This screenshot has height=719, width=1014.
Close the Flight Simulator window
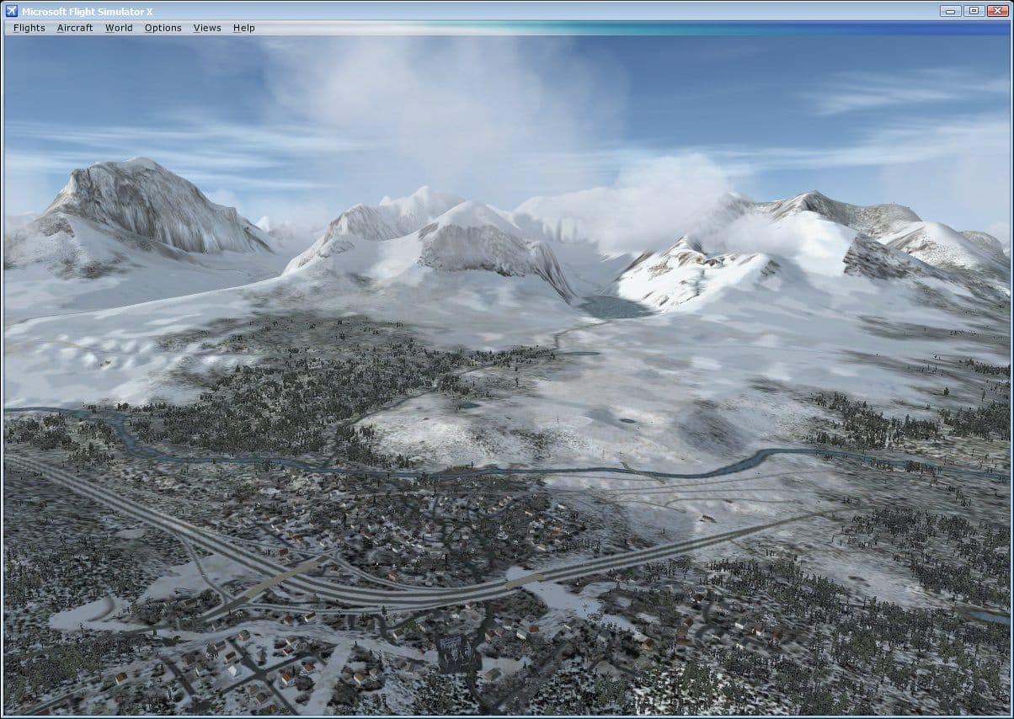click(996, 11)
